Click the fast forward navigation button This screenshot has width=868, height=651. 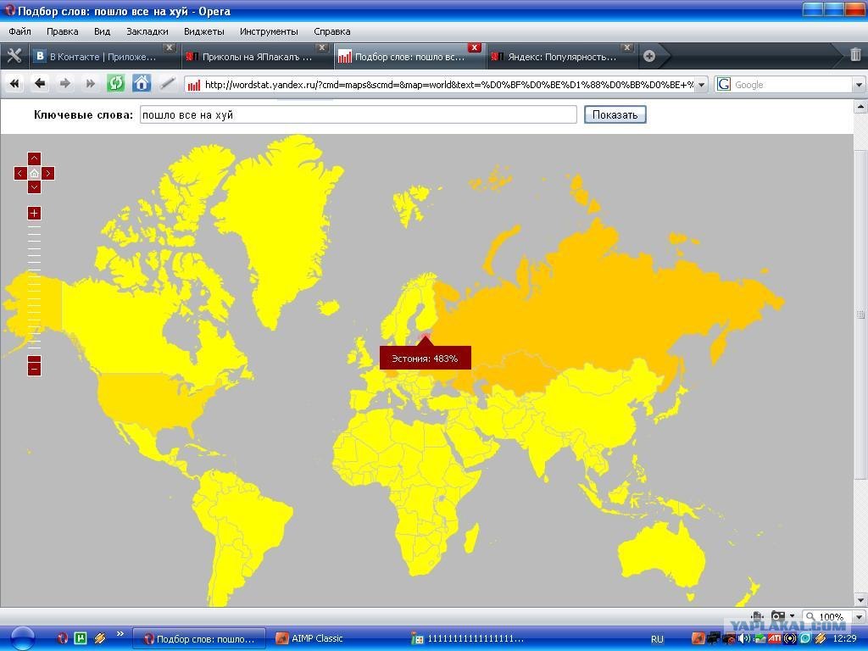click(90, 84)
